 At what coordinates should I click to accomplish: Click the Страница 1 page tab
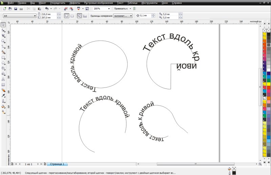[57, 164]
